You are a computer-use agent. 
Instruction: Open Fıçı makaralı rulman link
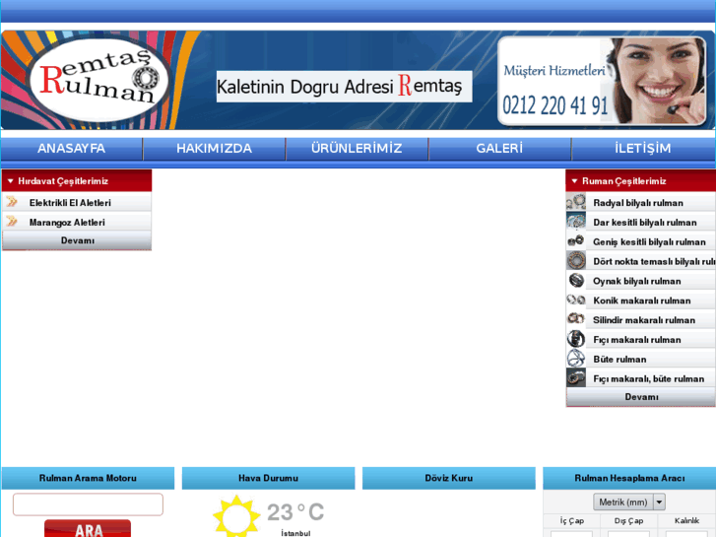[636, 340]
